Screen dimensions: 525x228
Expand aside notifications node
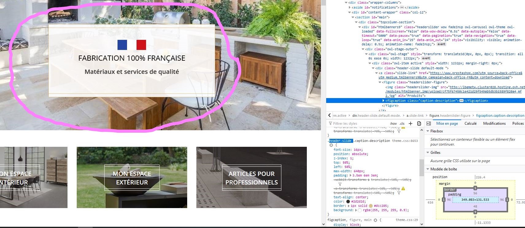(349, 7)
